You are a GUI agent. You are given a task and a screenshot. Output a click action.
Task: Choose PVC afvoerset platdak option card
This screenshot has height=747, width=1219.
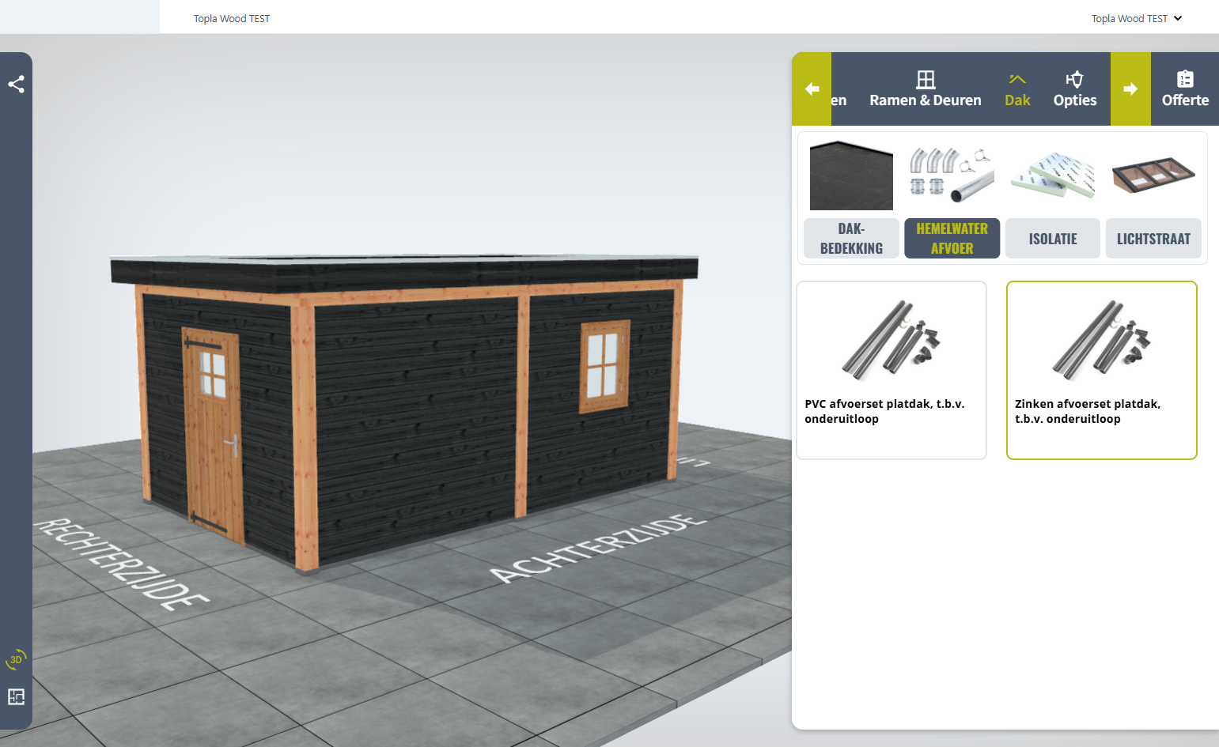coord(892,370)
